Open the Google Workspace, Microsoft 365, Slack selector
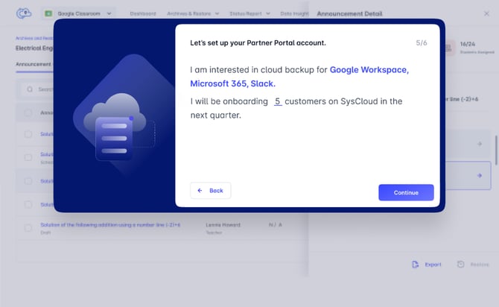This screenshot has width=499, height=307. tap(299, 76)
